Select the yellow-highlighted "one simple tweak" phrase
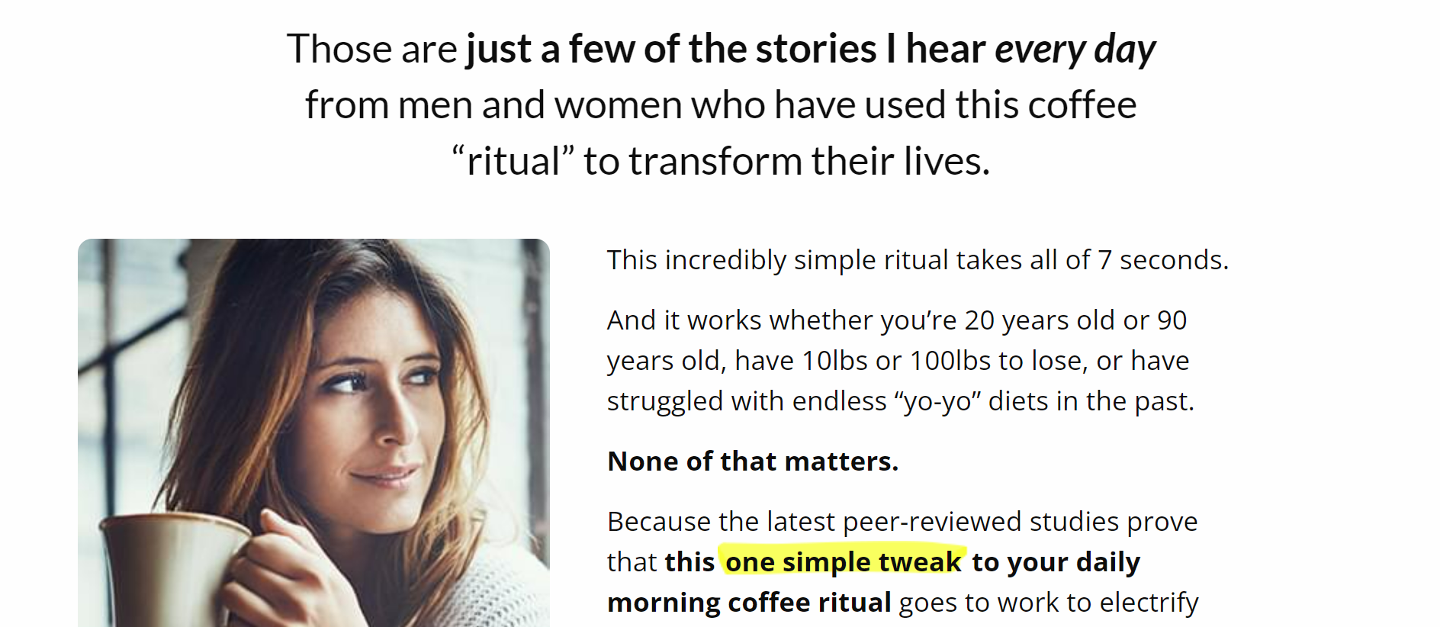 click(843, 562)
